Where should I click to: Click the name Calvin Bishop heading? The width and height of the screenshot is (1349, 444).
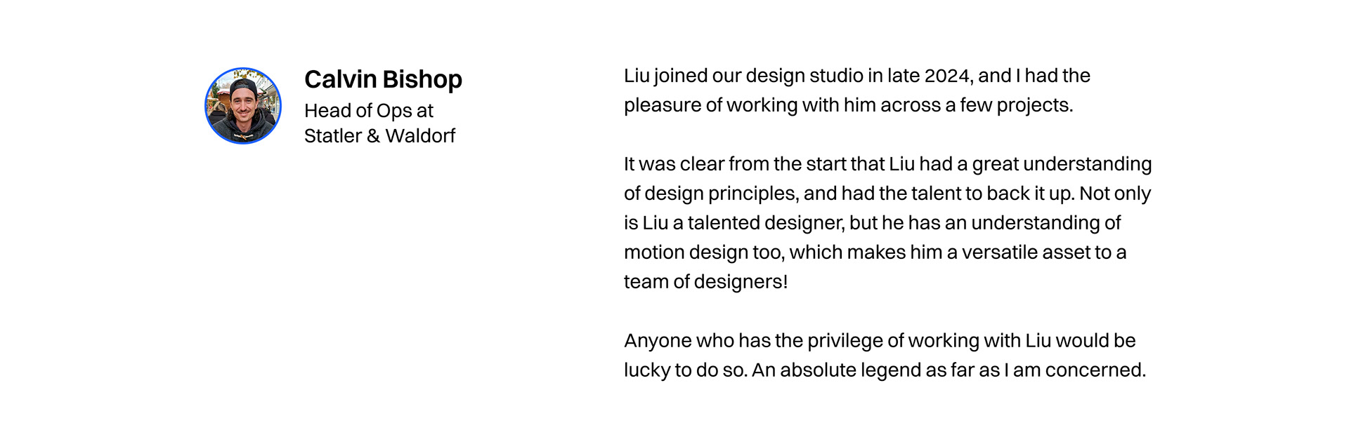pyautogui.click(x=383, y=79)
